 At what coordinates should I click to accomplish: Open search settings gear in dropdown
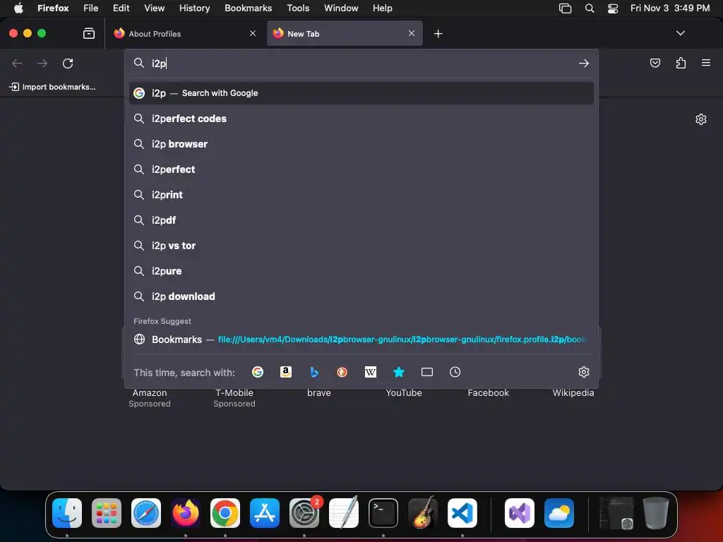pyautogui.click(x=584, y=372)
